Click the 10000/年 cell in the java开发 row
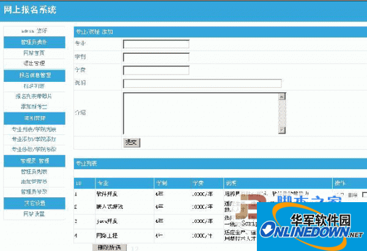 point(202,221)
